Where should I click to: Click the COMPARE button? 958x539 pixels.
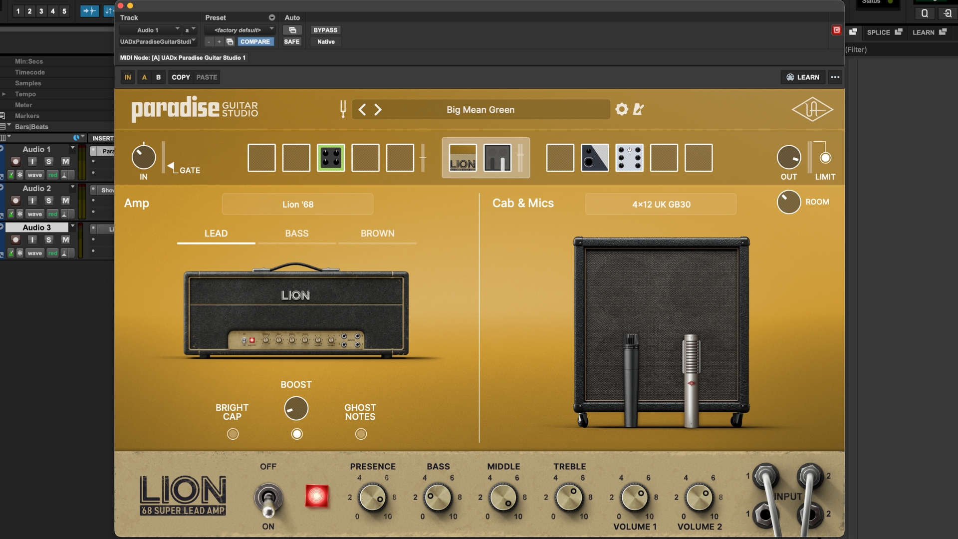coord(255,41)
